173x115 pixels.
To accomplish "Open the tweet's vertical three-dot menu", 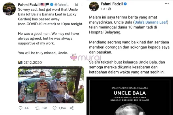I will click(82, 4).
